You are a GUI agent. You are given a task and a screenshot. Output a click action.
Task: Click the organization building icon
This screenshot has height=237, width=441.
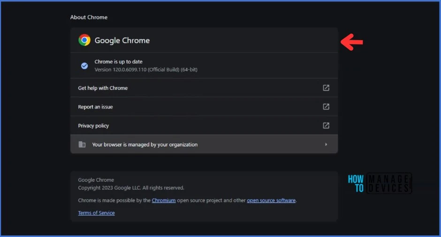click(x=82, y=144)
